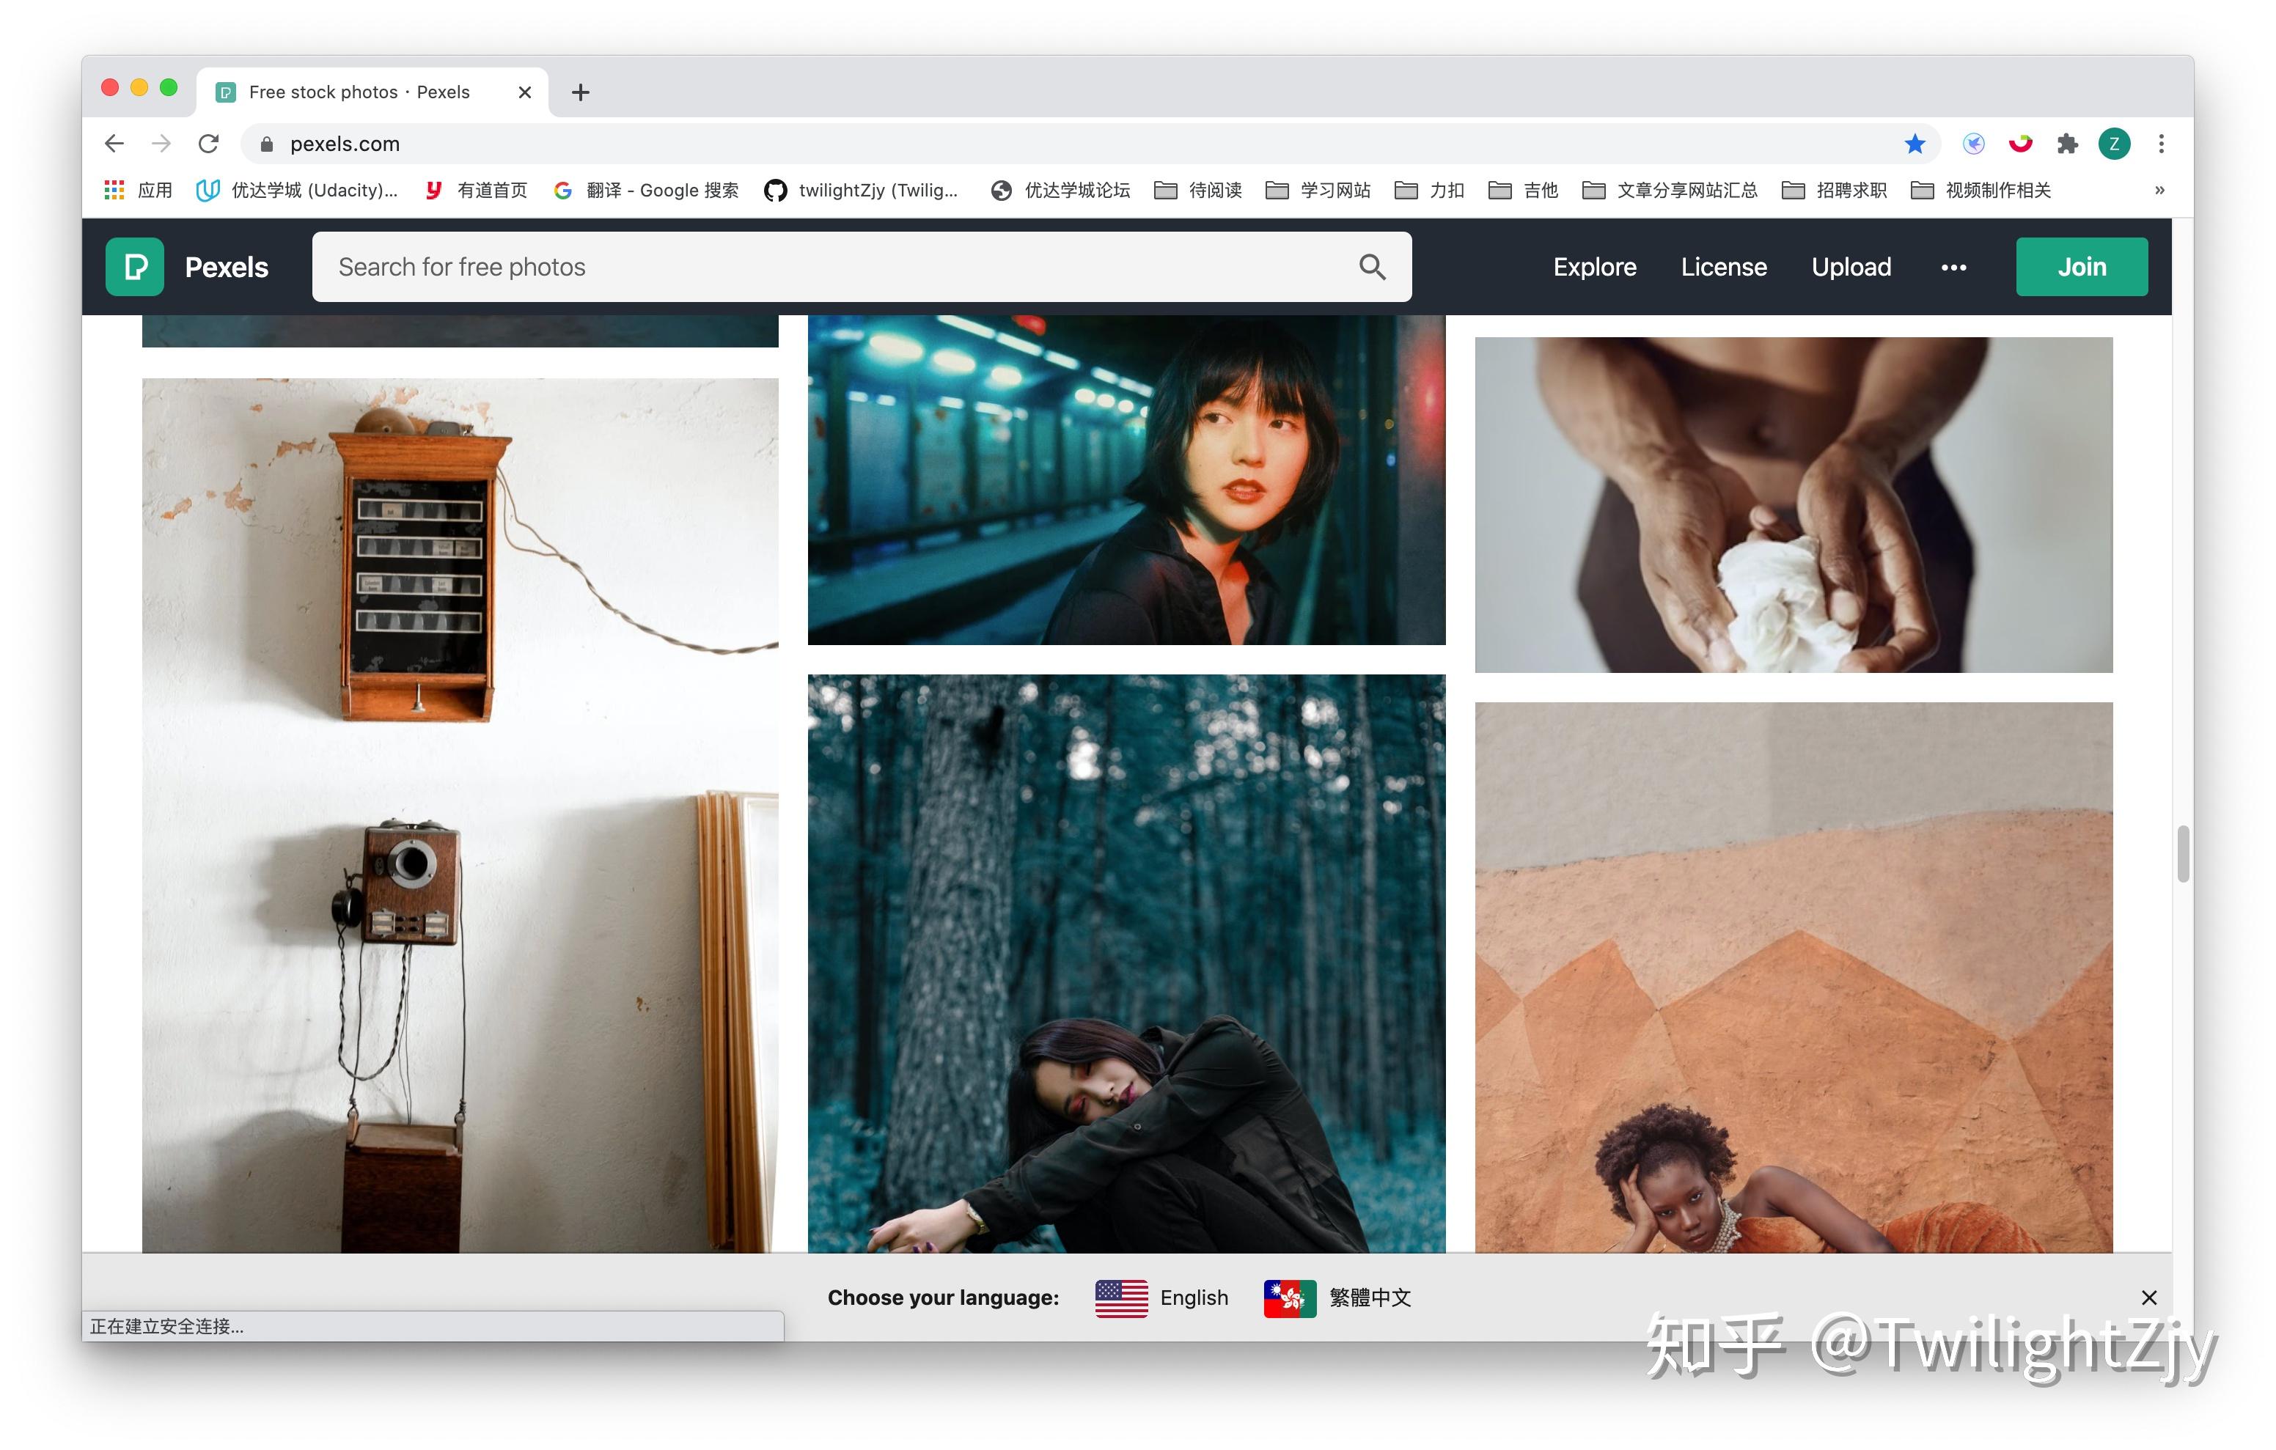
Task: Open the 有道首页 bookmark
Action: (475, 190)
